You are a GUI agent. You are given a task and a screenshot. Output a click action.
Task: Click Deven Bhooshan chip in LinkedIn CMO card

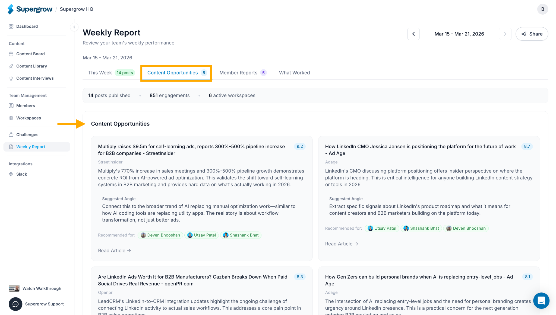(x=466, y=228)
